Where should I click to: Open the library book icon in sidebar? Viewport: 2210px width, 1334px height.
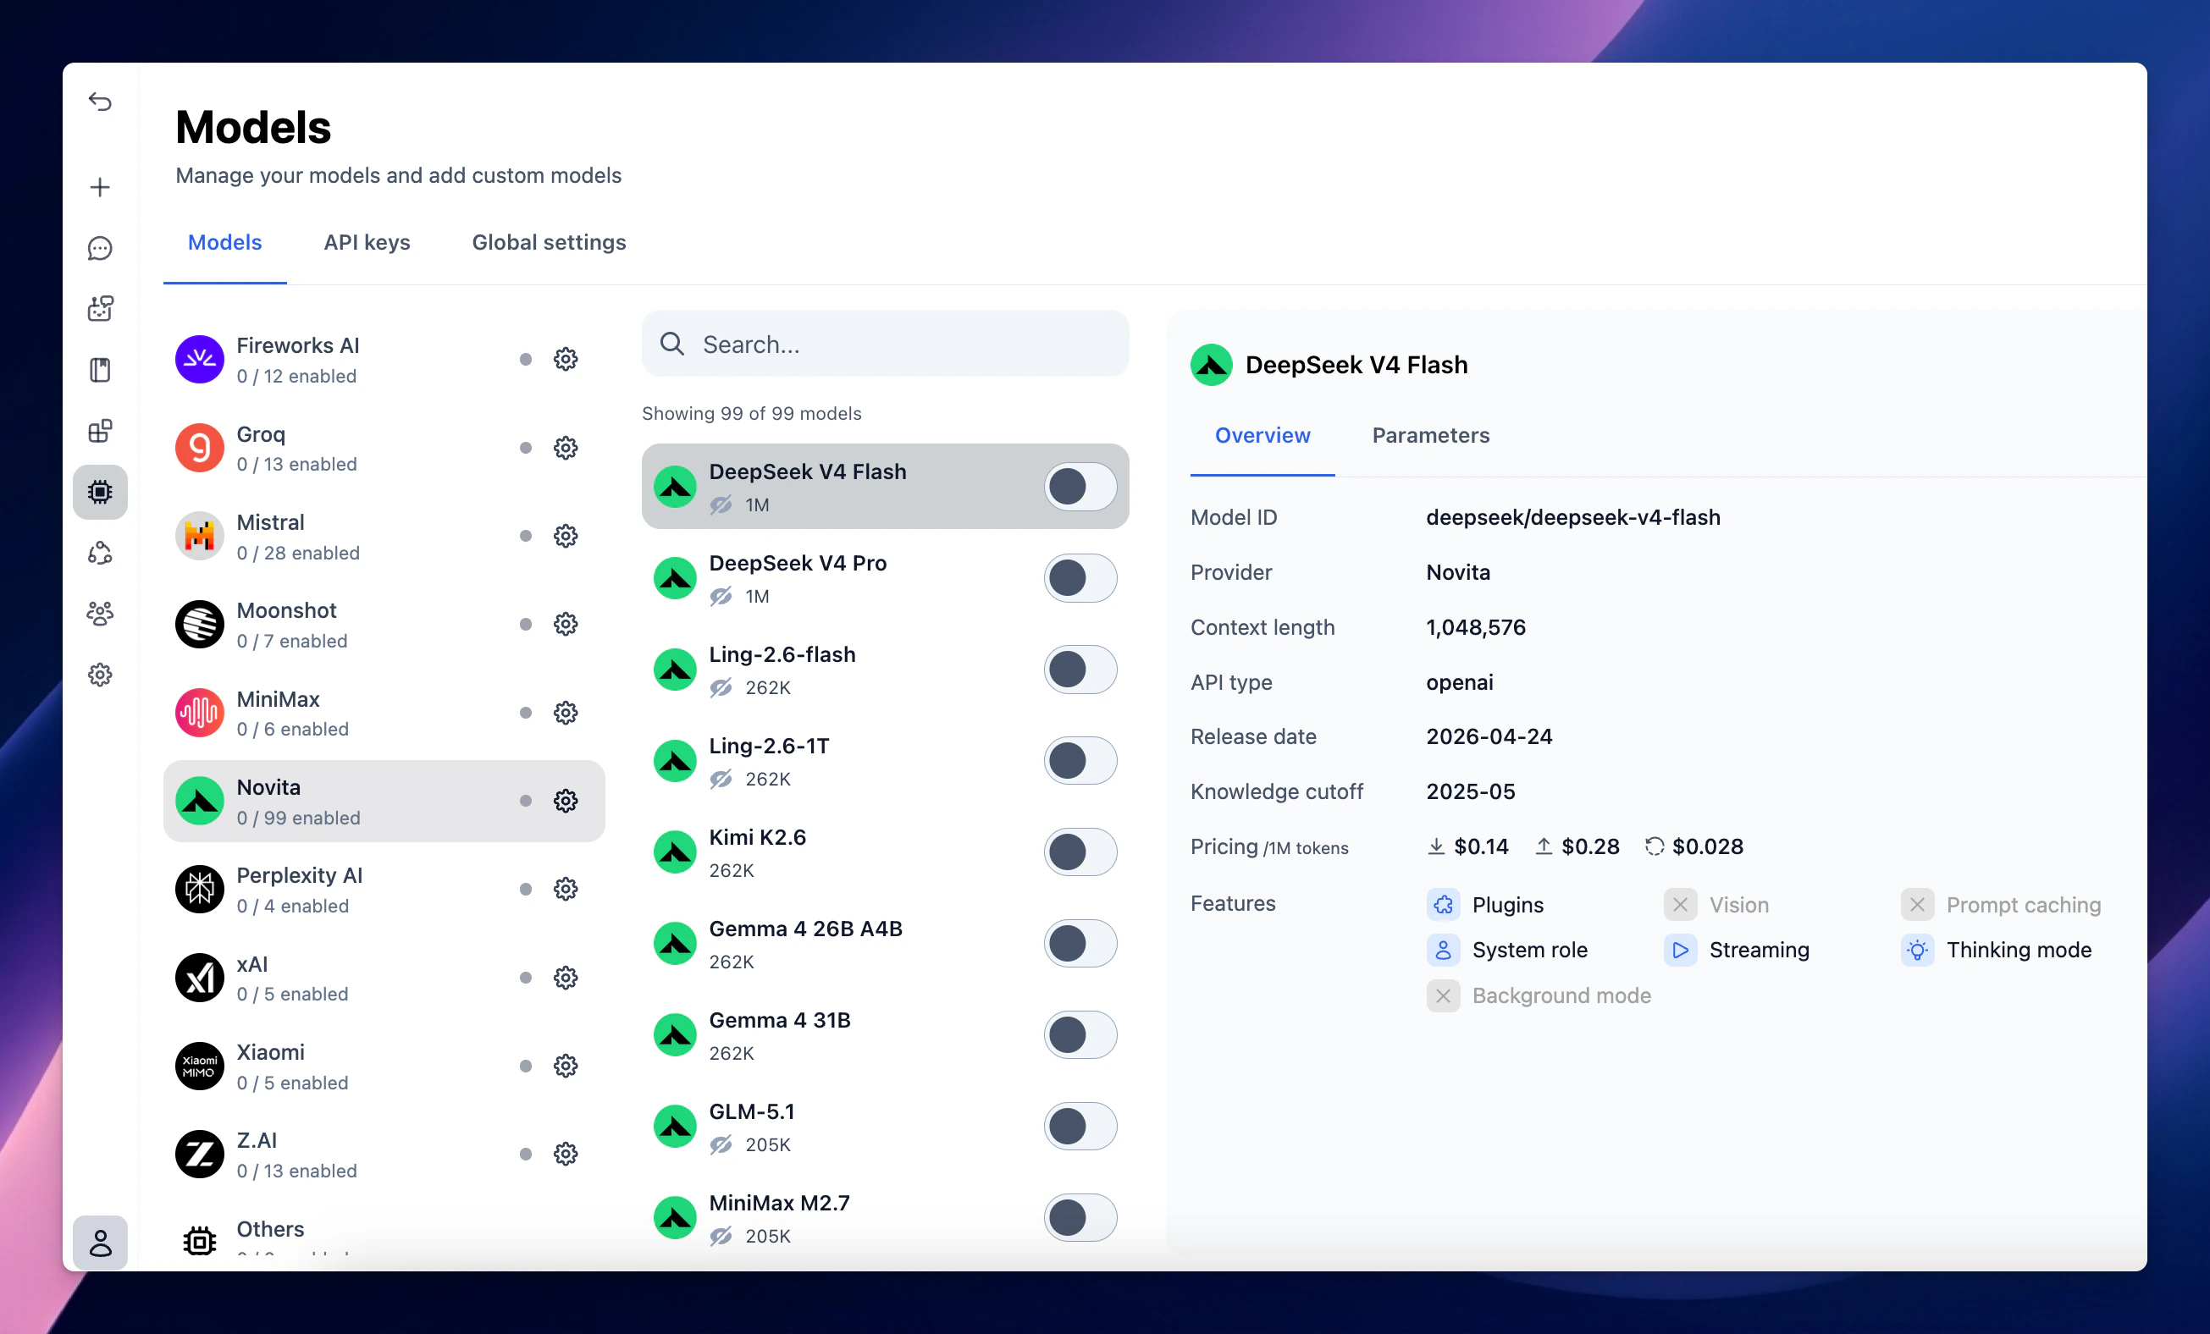(x=100, y=369)
